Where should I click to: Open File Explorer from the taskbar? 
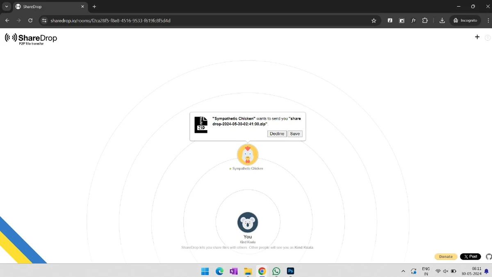(248, 271)
